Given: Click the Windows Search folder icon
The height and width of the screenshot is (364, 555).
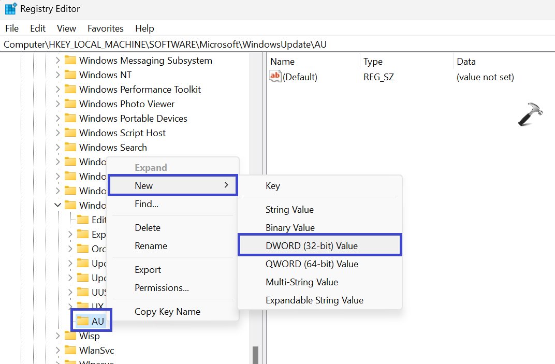Looking at the screenshot, I should coord(70,148).
